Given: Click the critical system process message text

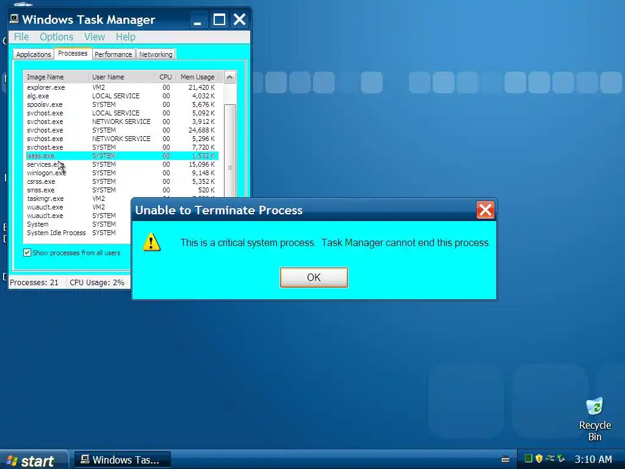Looking at the screenshot, I should [335, 242].
